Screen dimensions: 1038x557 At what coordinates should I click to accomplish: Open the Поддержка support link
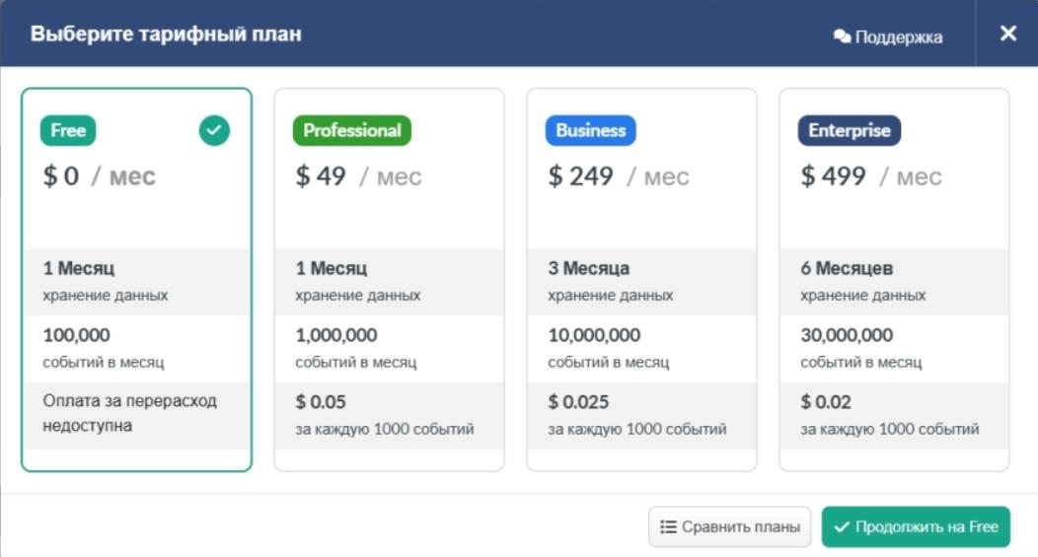click(x=888, y=36)
